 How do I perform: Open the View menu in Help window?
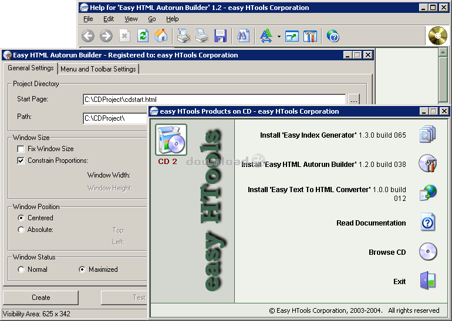[131, 19]
